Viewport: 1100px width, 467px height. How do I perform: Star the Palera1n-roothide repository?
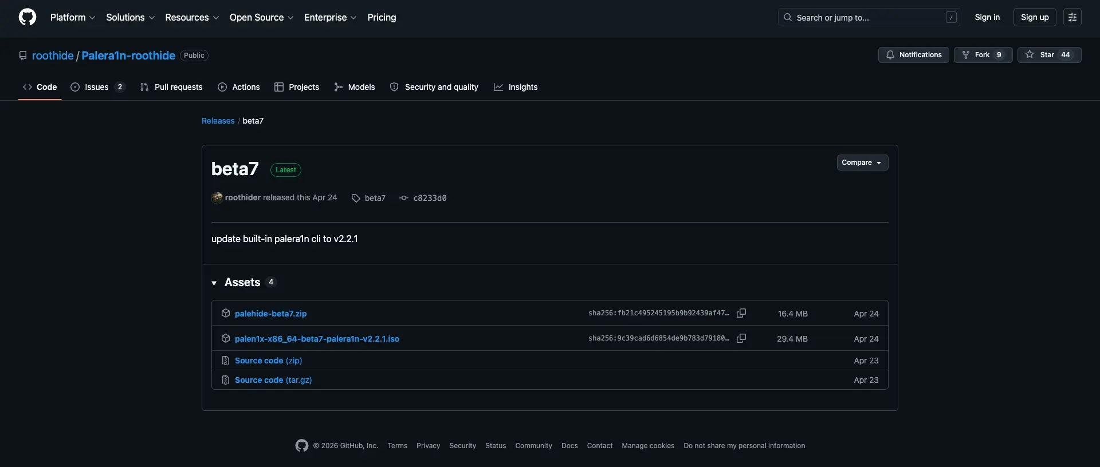click(1049, 54)
